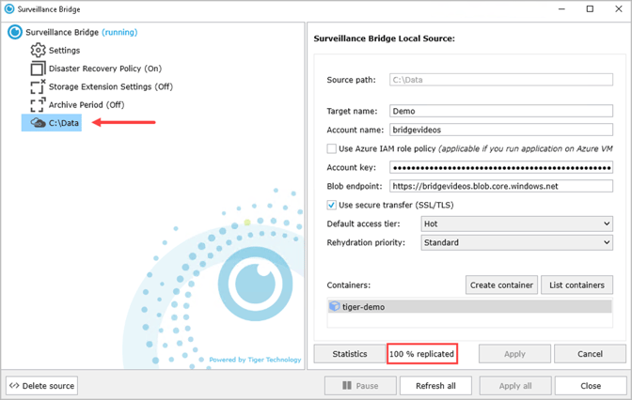
Task: Click the Refresh all button
Action: pos(435,386)
